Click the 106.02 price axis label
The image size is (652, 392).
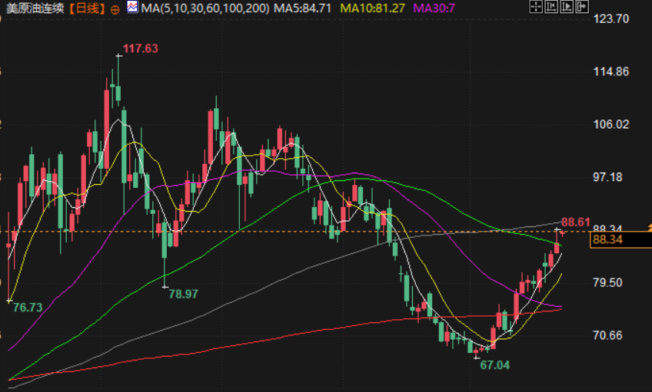coord(610,124)
